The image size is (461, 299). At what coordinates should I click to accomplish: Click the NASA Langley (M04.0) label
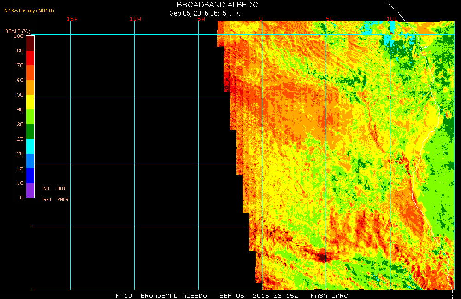click(29, 11)
